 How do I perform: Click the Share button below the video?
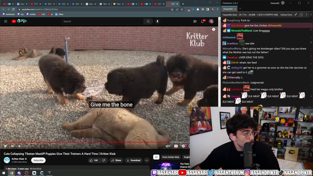[x=116, y=160]
